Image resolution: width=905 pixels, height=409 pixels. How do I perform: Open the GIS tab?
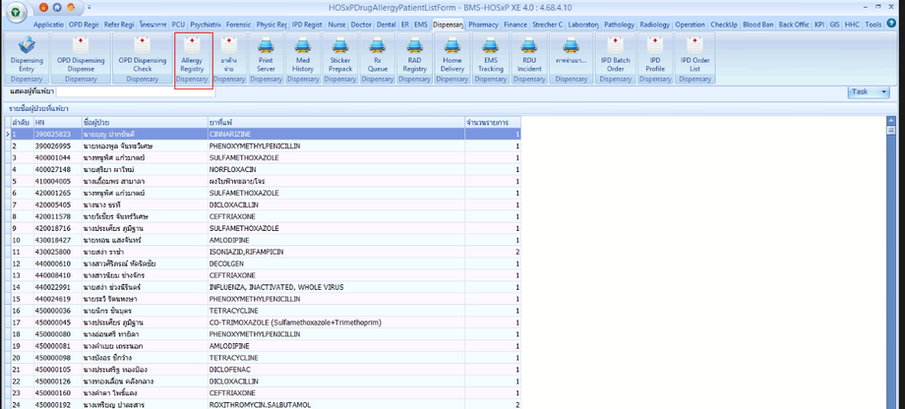click(x=834, y=25)
